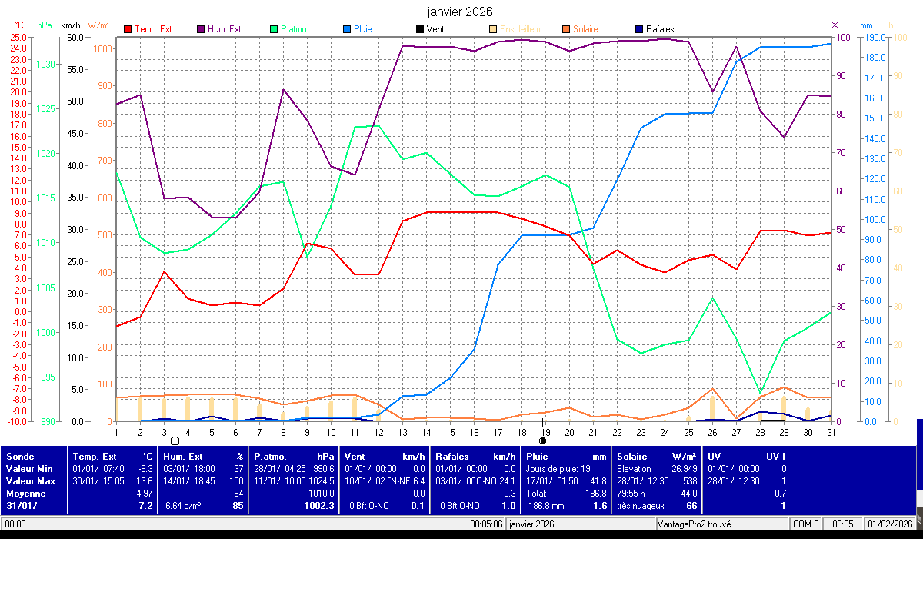
Task: Click the COM 3 status bar cell
Action: click(x=806, y=524)
